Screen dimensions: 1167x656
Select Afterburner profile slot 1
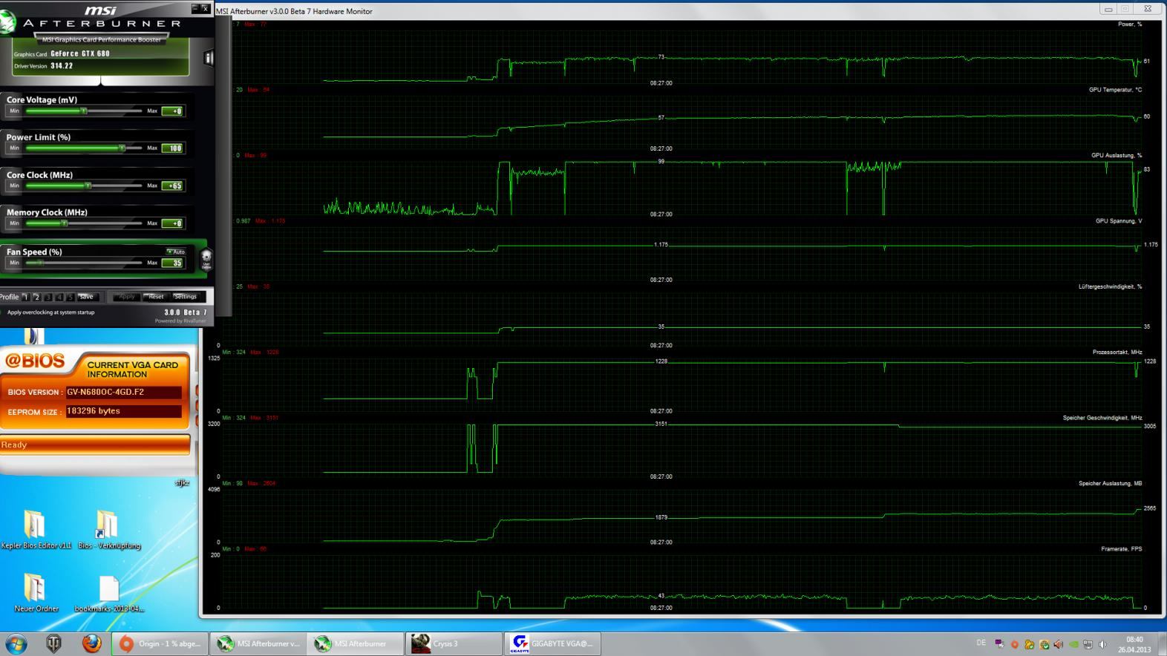click(26, 297)
